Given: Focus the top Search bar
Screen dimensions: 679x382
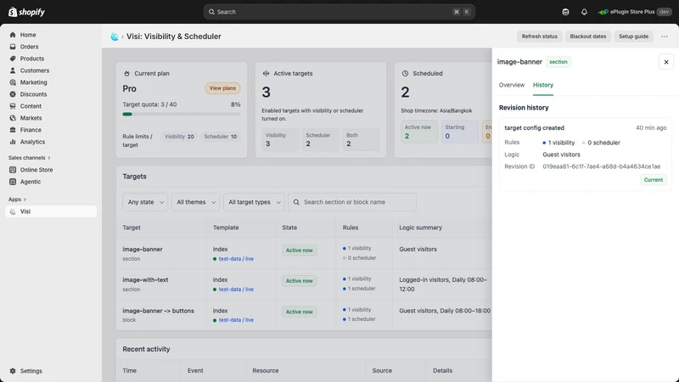Looking at the screenshot, I should pos(339,12).
